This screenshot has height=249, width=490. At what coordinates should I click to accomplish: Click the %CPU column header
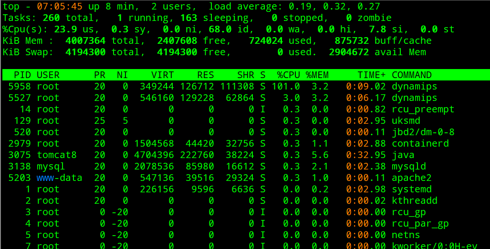288,75
